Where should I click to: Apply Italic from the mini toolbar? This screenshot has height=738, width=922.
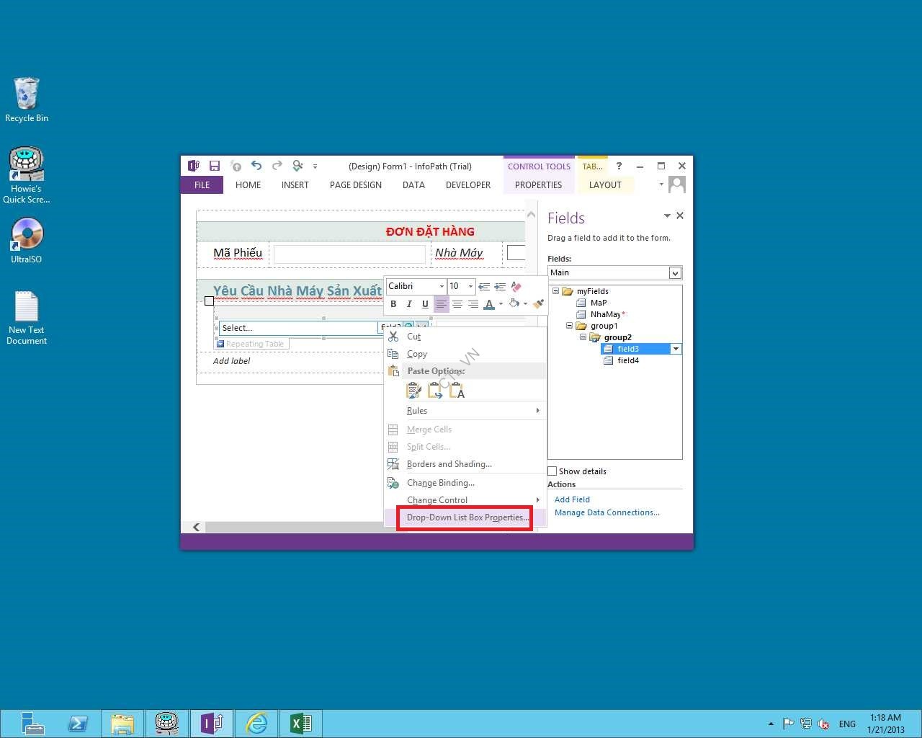point(409,304)
